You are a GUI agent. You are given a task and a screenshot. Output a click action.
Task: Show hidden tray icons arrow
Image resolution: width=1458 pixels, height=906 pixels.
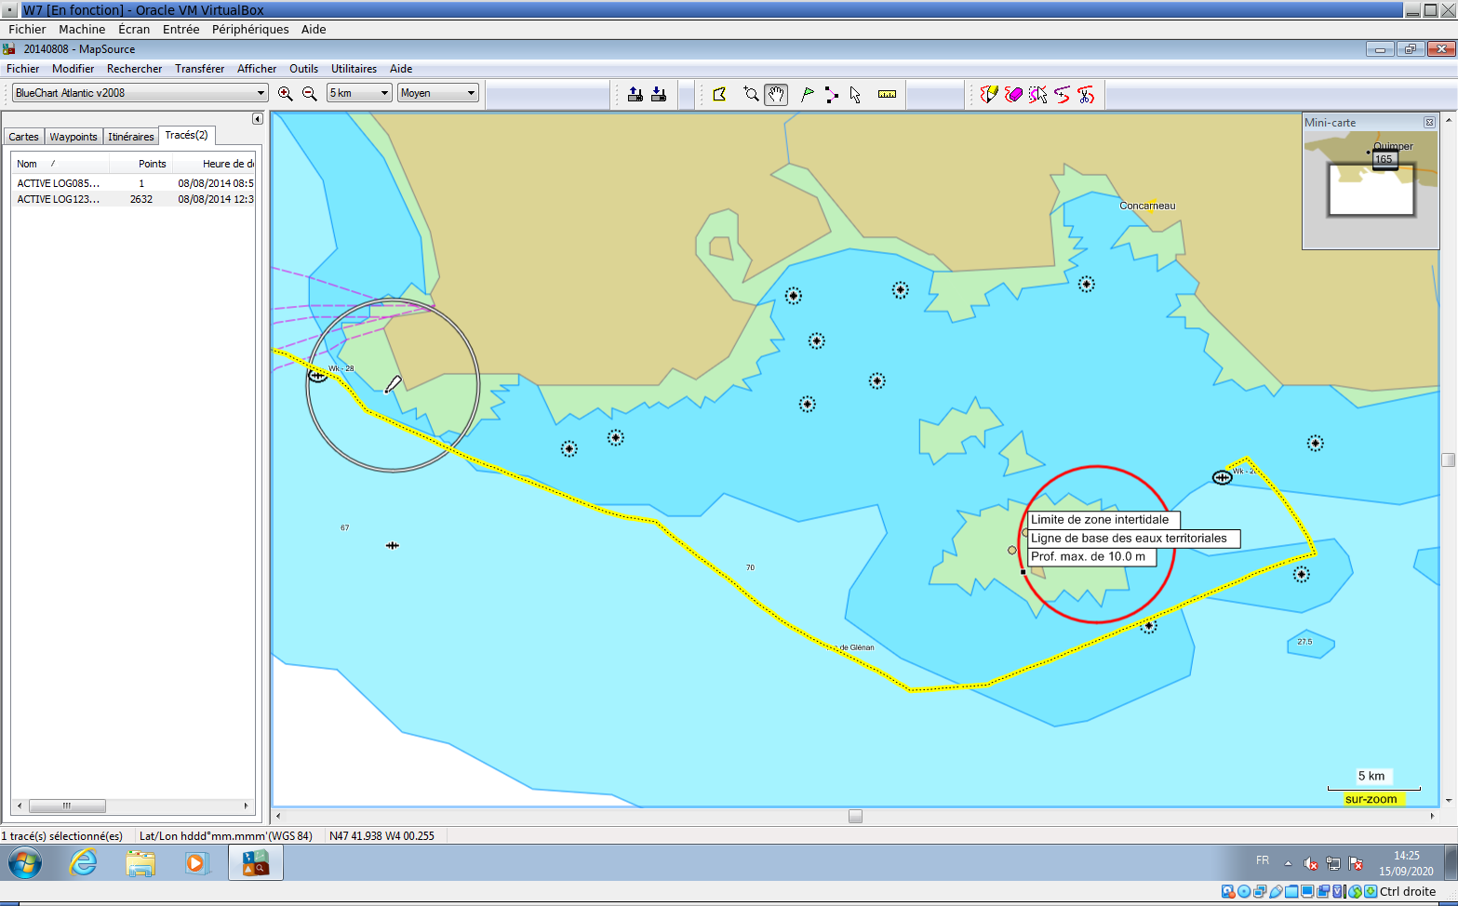coord(1288,863)
